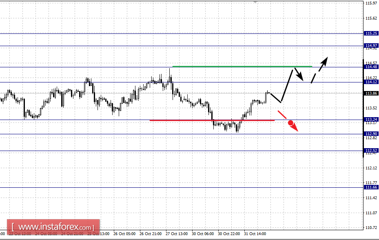
Task: Click the 114.22 price scale value
Action: (x=371, y=78)
